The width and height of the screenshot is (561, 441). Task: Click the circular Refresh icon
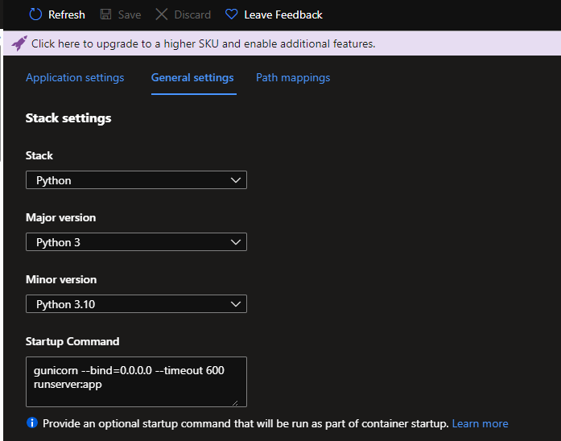click(x=35, y=14)
